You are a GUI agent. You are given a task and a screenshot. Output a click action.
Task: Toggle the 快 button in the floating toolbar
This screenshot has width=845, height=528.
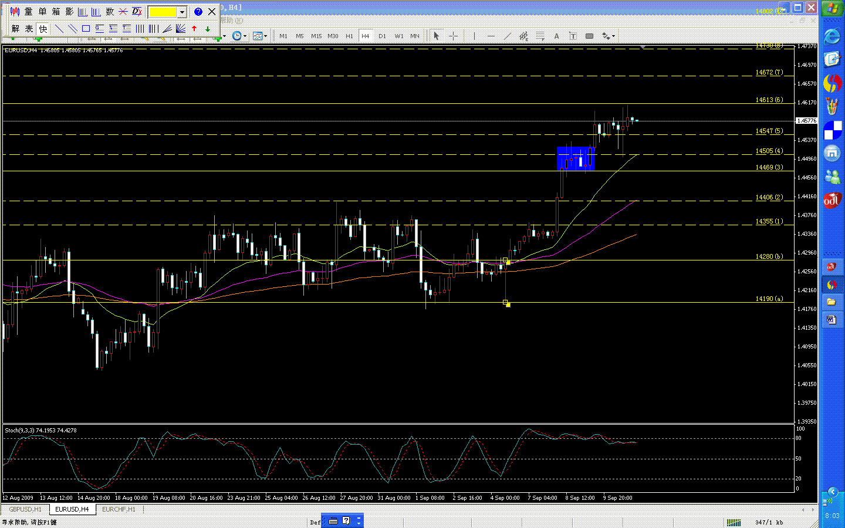point(43,28)
